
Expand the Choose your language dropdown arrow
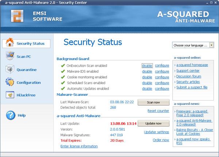pyautogui.click(x=211, y=45)
